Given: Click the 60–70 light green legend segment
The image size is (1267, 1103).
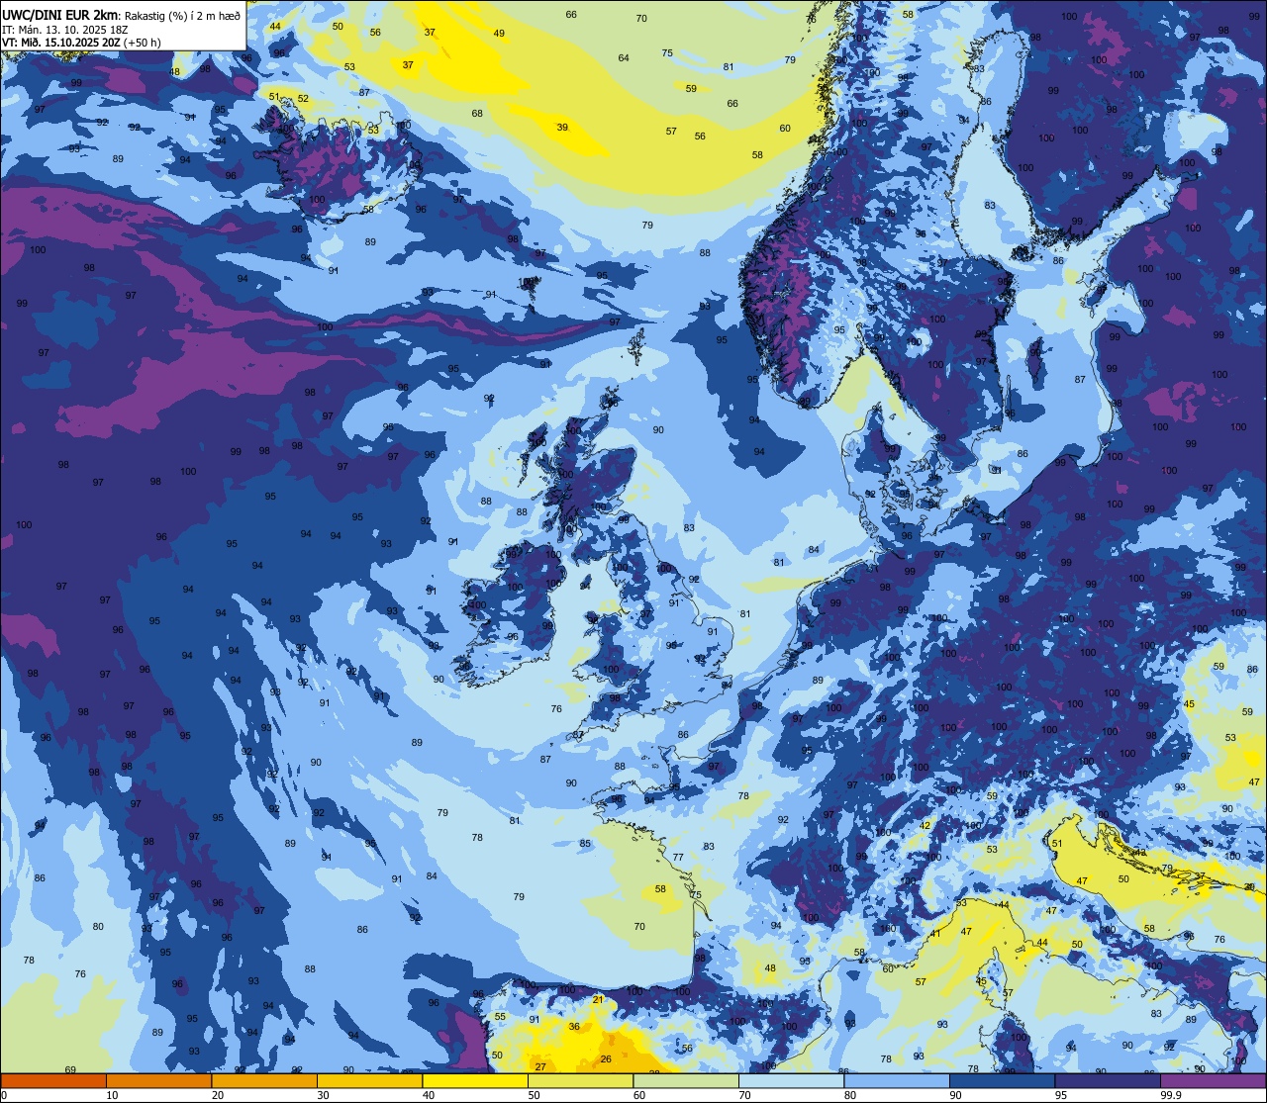Looking at the screenshot, I should tap(686, 1080).
